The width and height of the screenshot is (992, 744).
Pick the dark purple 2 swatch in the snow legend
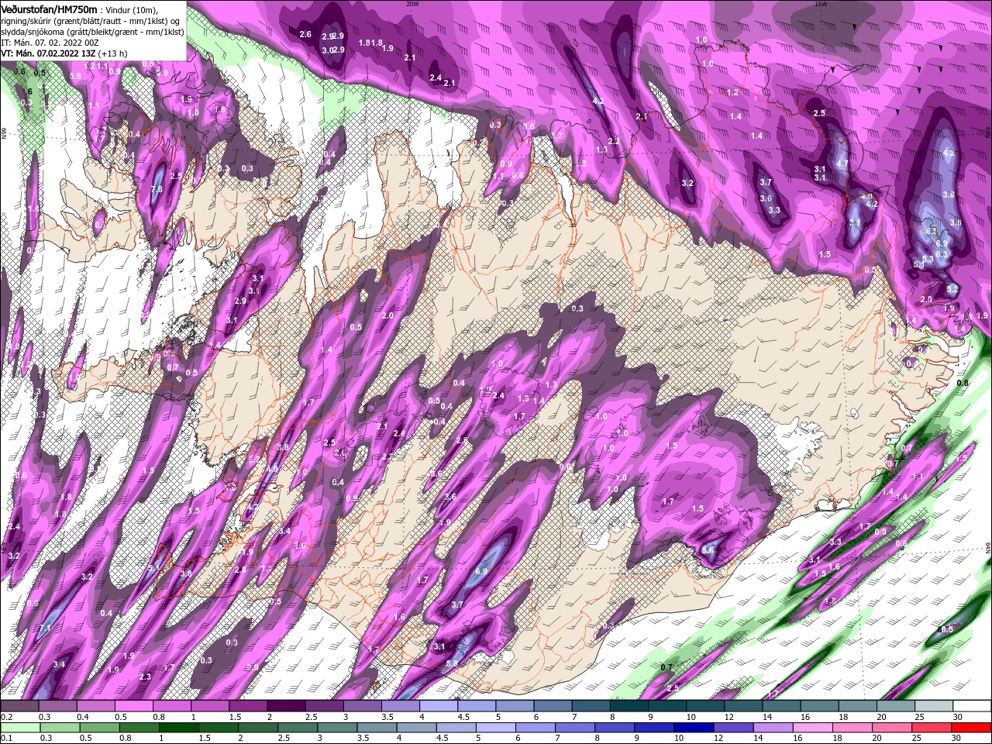click(286, 706)
